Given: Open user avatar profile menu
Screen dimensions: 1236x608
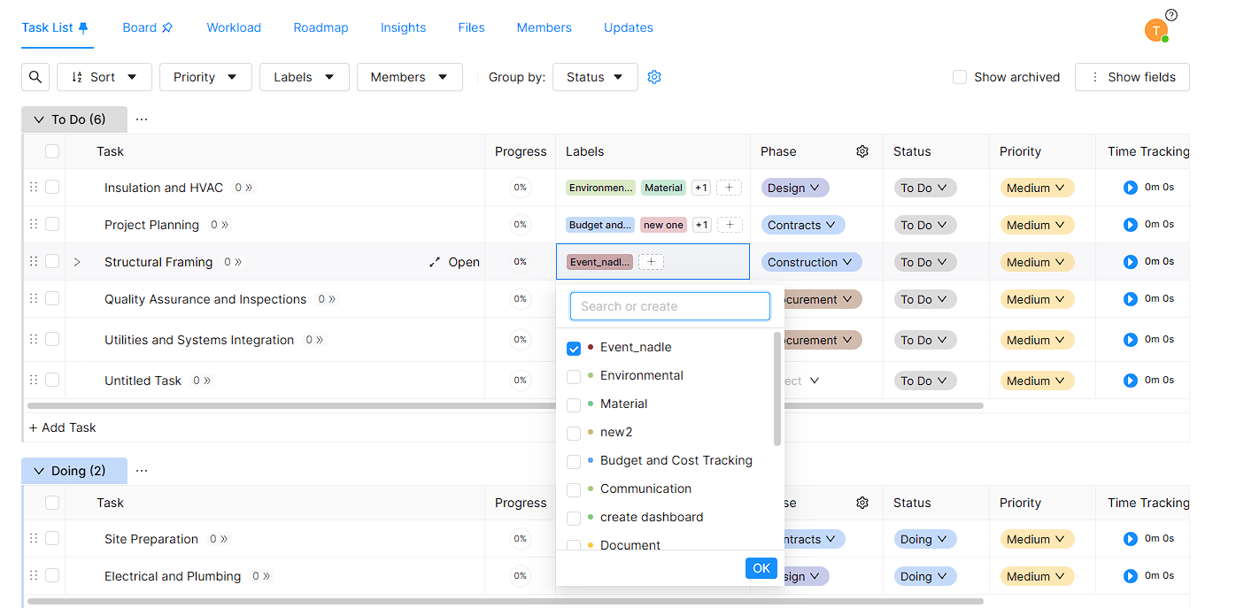Looking at the screenshot, I should pyautogui.click(x=1155, y=30).
